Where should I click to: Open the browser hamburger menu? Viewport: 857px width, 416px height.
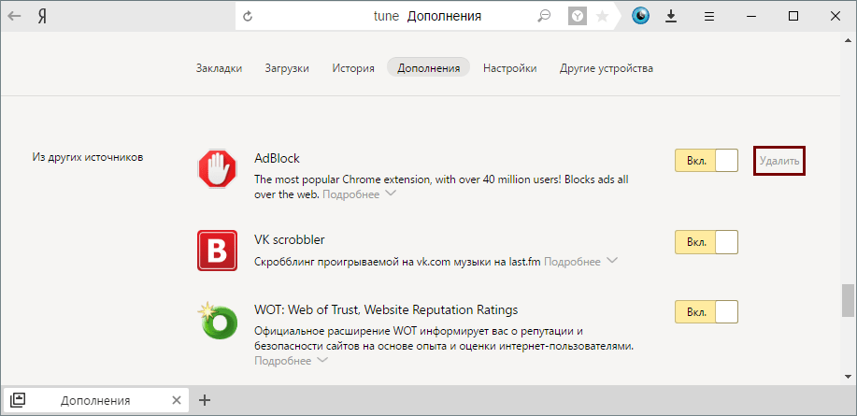[x=709, y=16]
